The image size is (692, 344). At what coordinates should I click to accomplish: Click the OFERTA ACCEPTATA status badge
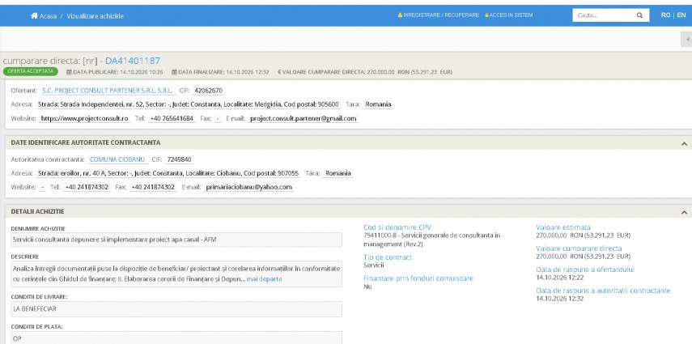[x=31, y=71]
